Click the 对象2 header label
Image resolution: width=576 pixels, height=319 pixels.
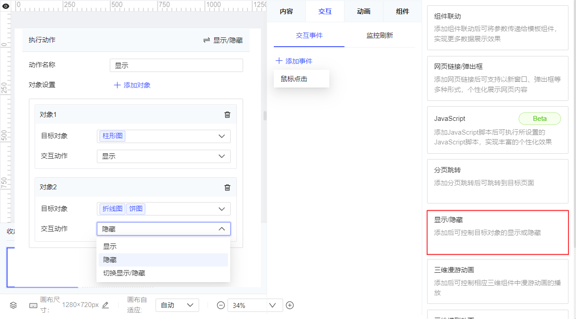(x=48, y=187)
